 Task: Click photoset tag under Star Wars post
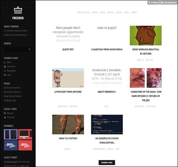139,106
